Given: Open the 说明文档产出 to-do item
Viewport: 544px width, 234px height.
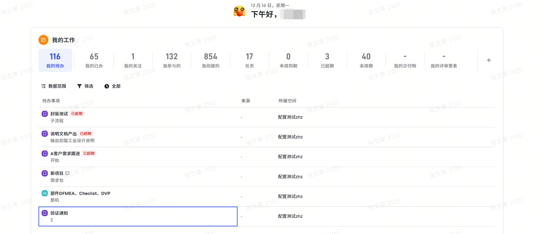Looking at the screenshot, I should click(x=64, y=134).
